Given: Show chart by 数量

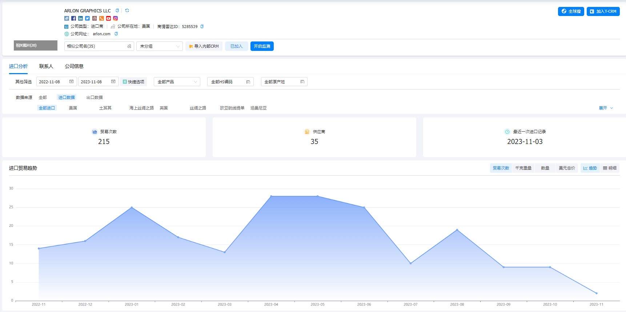Looking at the screenshot, I should point(545,168).
